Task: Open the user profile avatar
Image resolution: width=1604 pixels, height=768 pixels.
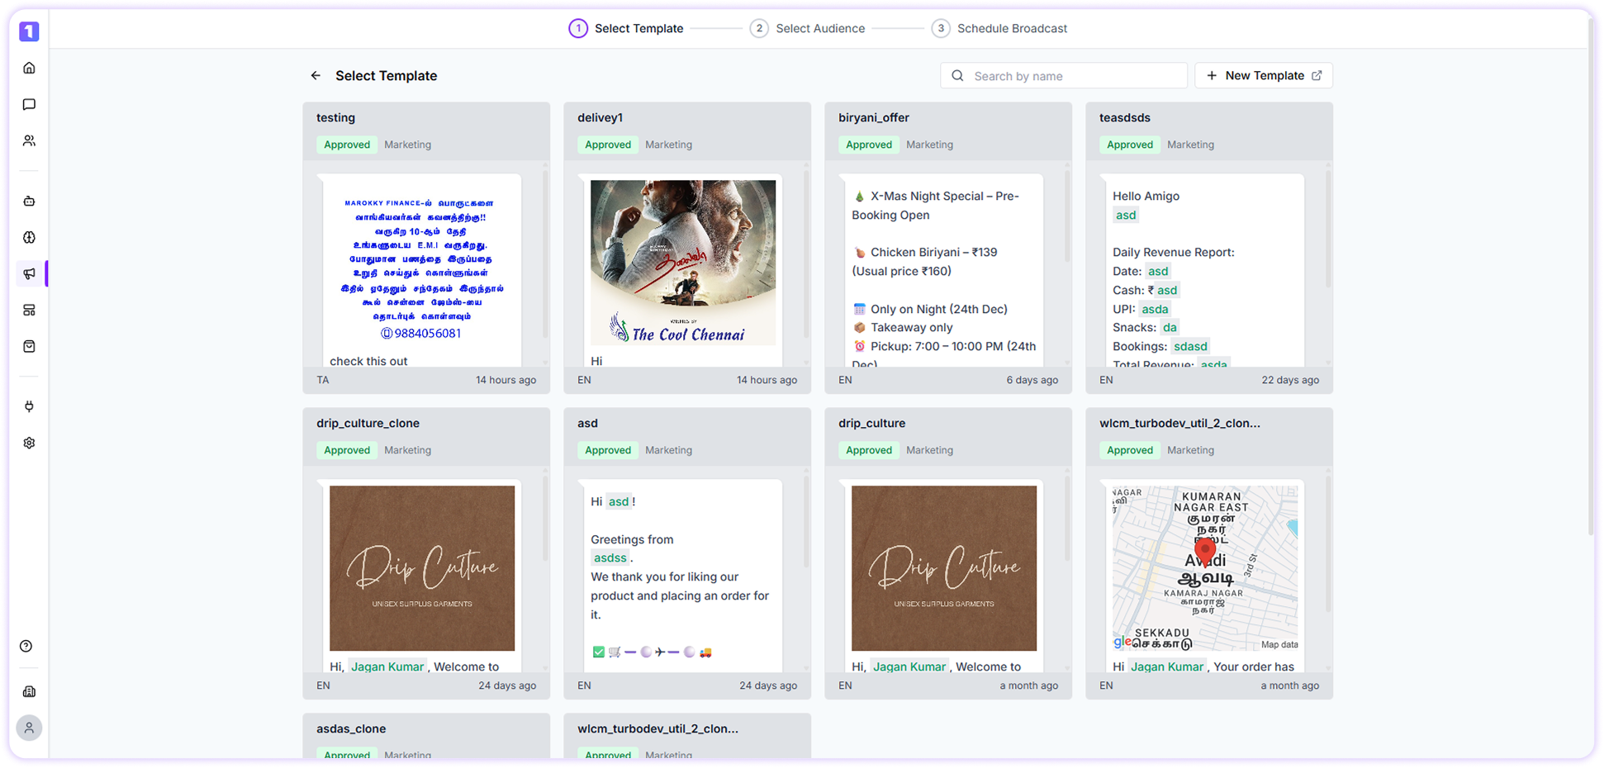Action: [x=29, y=728]
